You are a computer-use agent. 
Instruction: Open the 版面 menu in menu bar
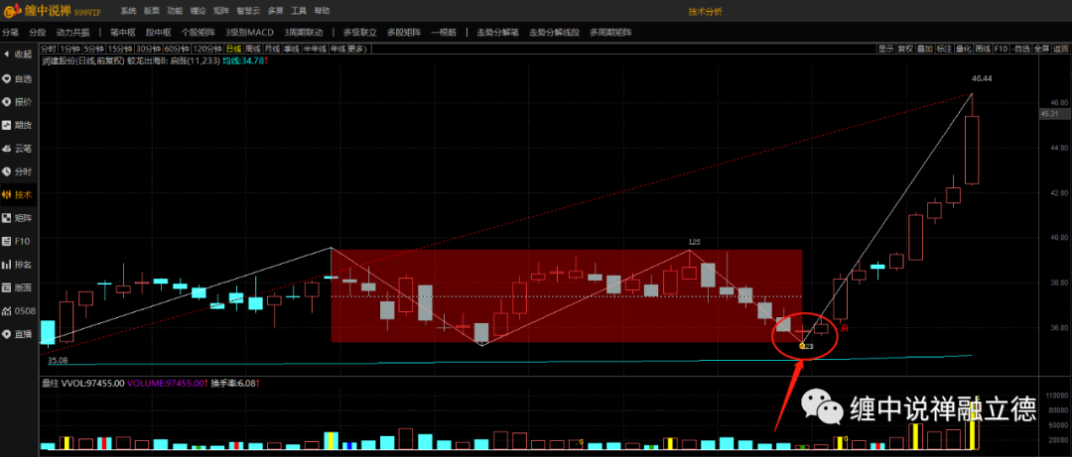click(x=151, y=12)
